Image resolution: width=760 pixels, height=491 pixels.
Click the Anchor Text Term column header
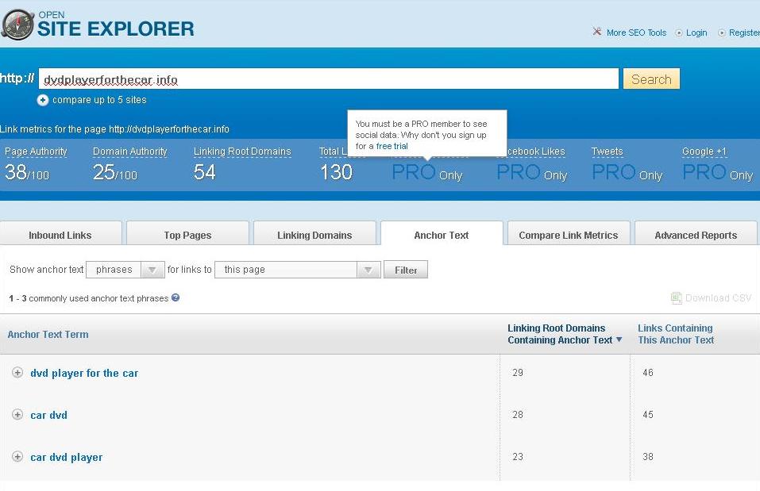(x=48, y=334)
